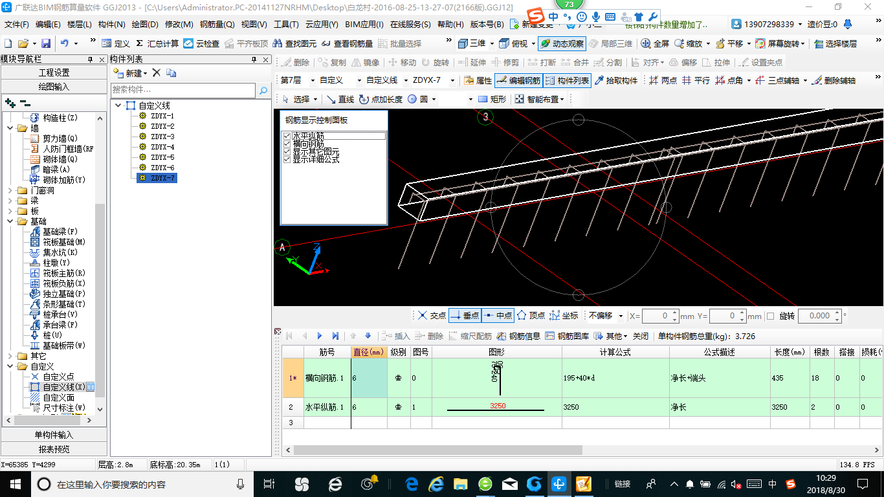884x497 pixels.
Task: Click the 搜索构件 search field
Action: point(184,91)
